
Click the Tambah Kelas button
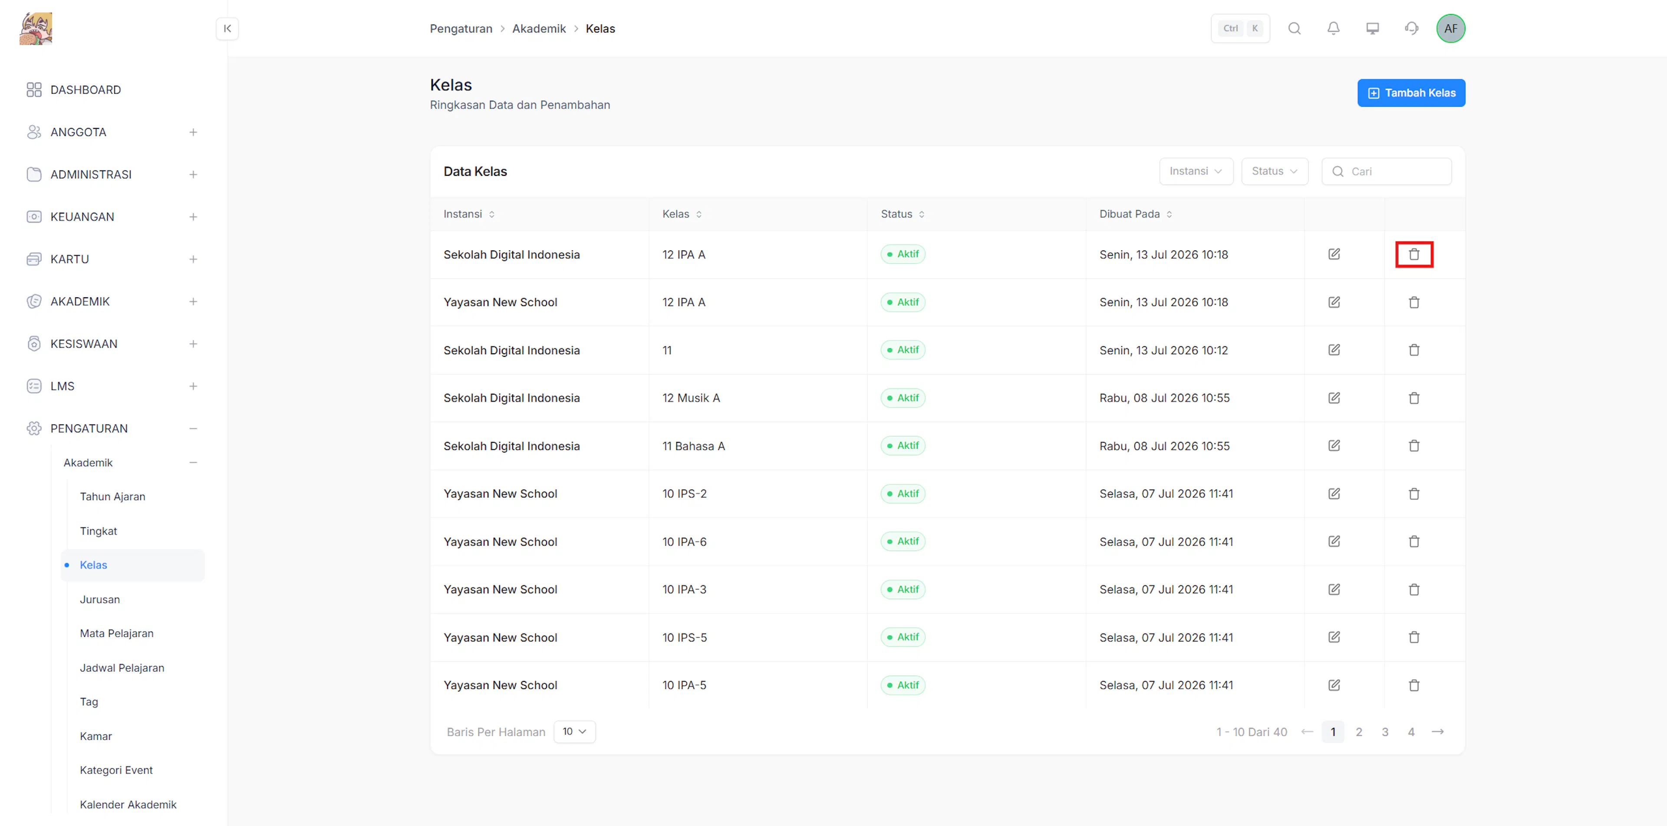[1411, 93]
